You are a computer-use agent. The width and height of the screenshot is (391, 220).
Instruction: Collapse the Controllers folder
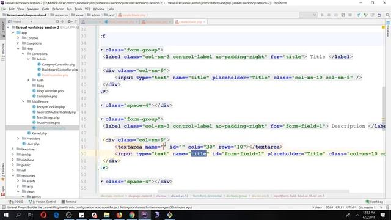23,54
